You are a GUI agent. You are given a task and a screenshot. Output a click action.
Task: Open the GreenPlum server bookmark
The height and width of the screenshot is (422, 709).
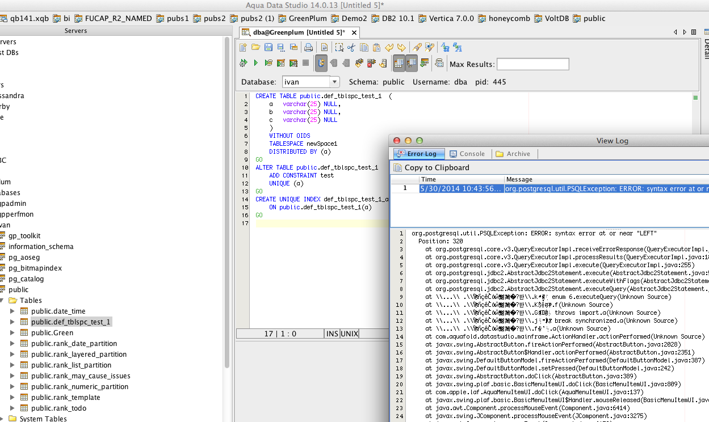click(302, 18)
